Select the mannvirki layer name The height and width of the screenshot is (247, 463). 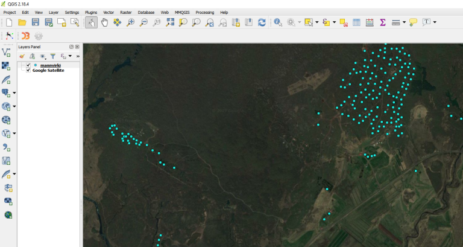51,65
